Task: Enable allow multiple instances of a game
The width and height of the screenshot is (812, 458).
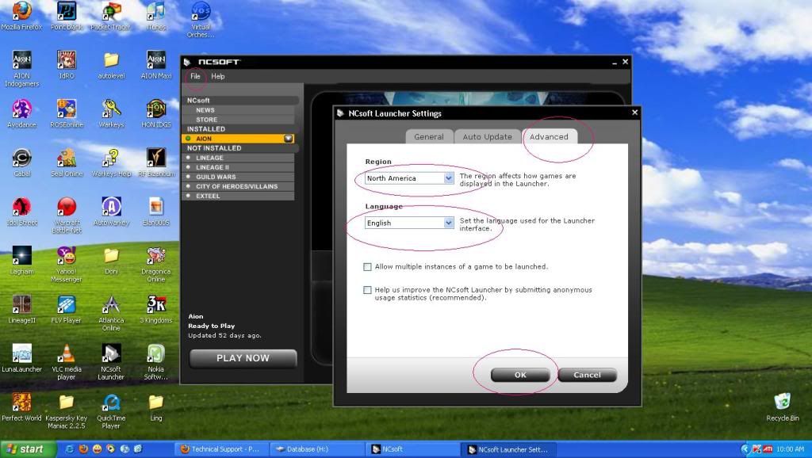Action: click(x=368, y=267)
